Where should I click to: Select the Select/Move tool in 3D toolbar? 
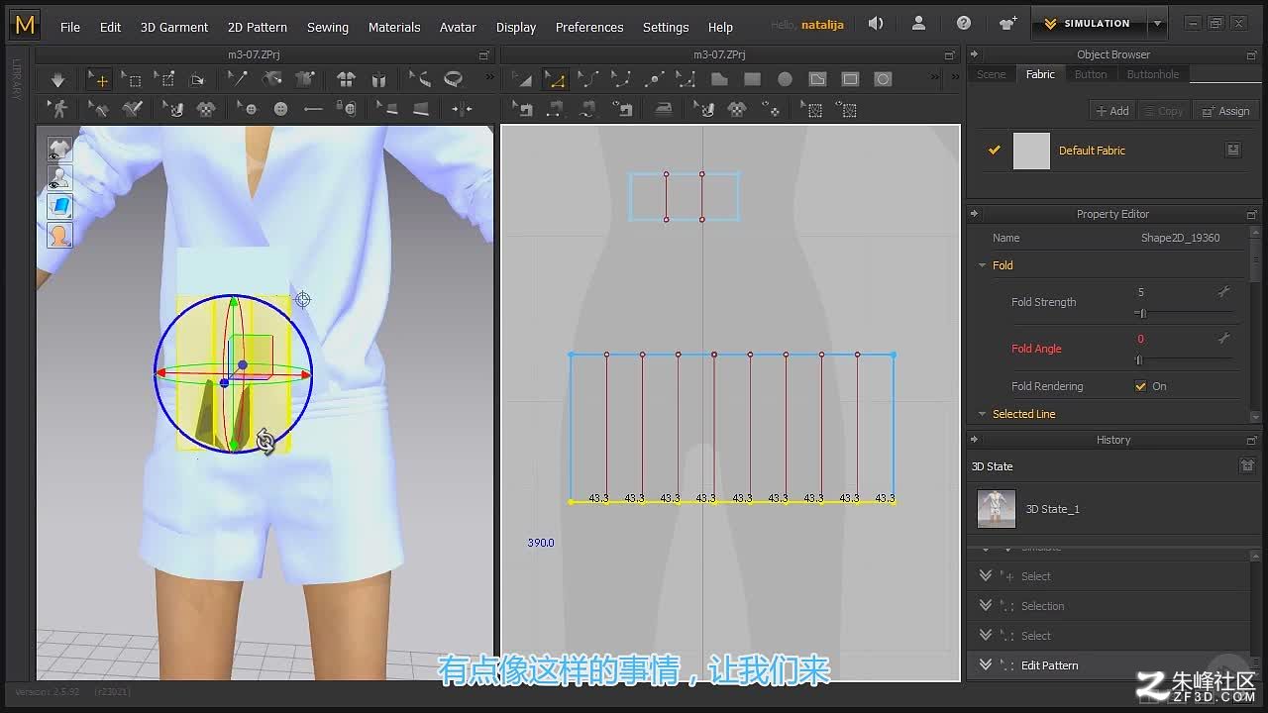[x=98, y=79]
